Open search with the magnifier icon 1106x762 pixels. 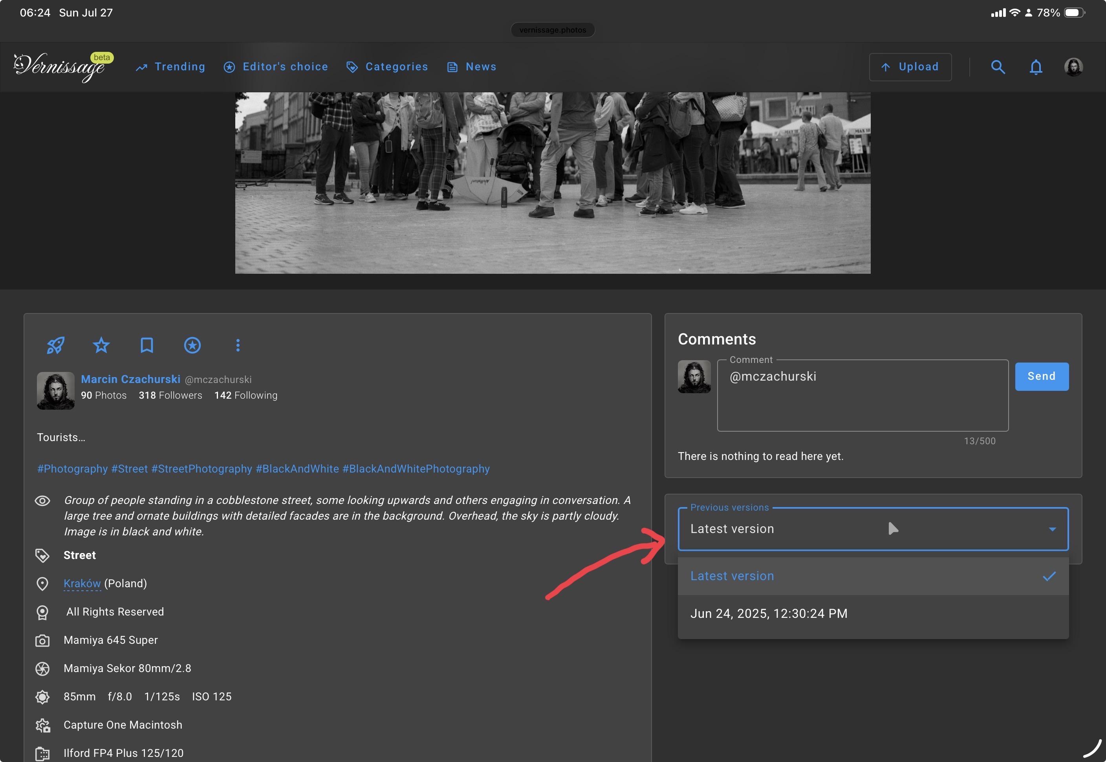coord(998,67)
